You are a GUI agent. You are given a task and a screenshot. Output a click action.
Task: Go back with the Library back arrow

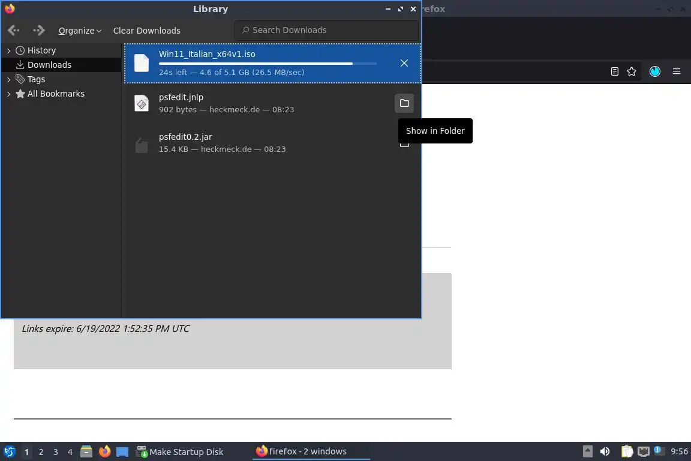tap(14, 30)
